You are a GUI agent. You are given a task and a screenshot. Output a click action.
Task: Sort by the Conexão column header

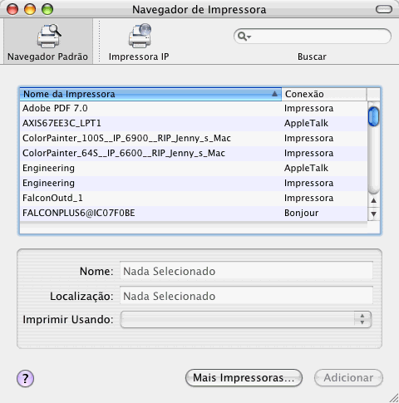tap(323, 94)
